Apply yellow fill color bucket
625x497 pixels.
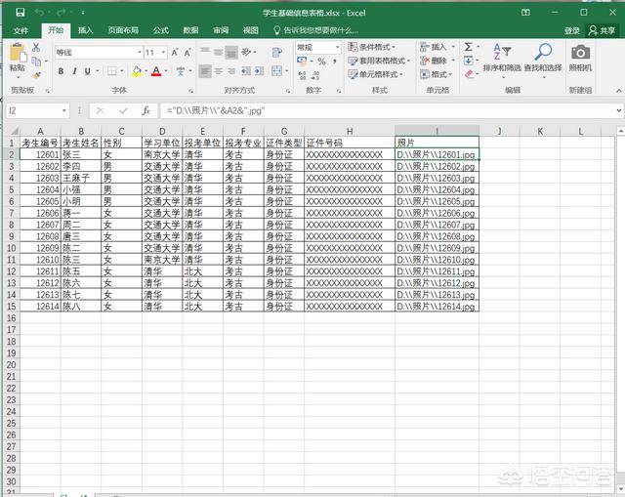tap(137, 71)
